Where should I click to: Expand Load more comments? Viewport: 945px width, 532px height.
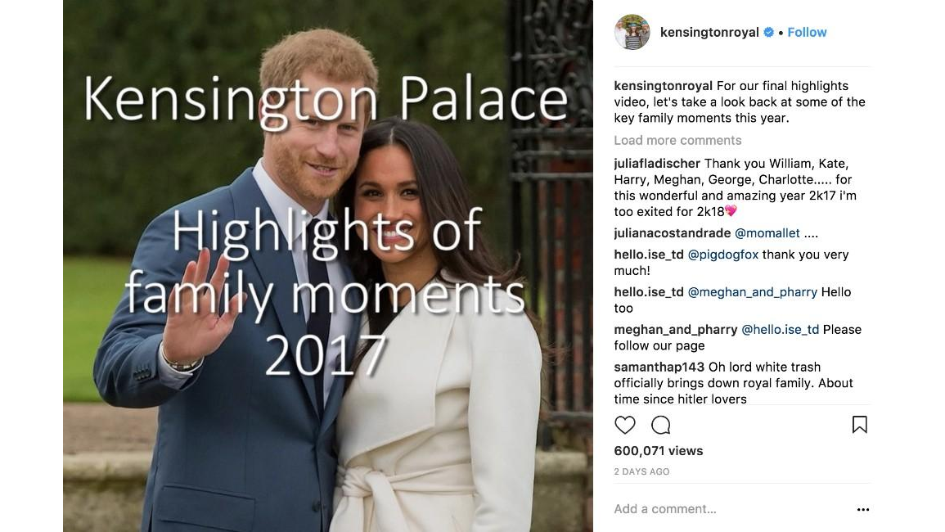click(x=677, y=141)
